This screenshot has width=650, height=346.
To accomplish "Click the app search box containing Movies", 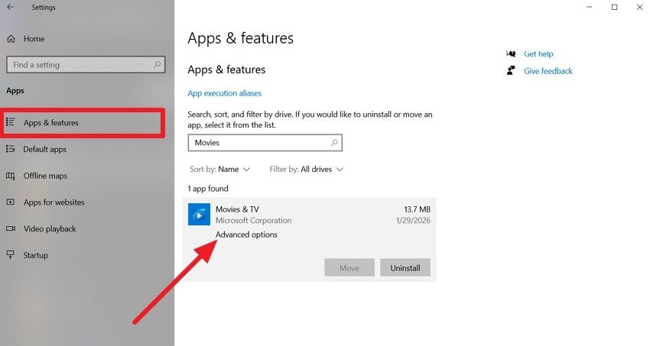I will tap(265, 143).
